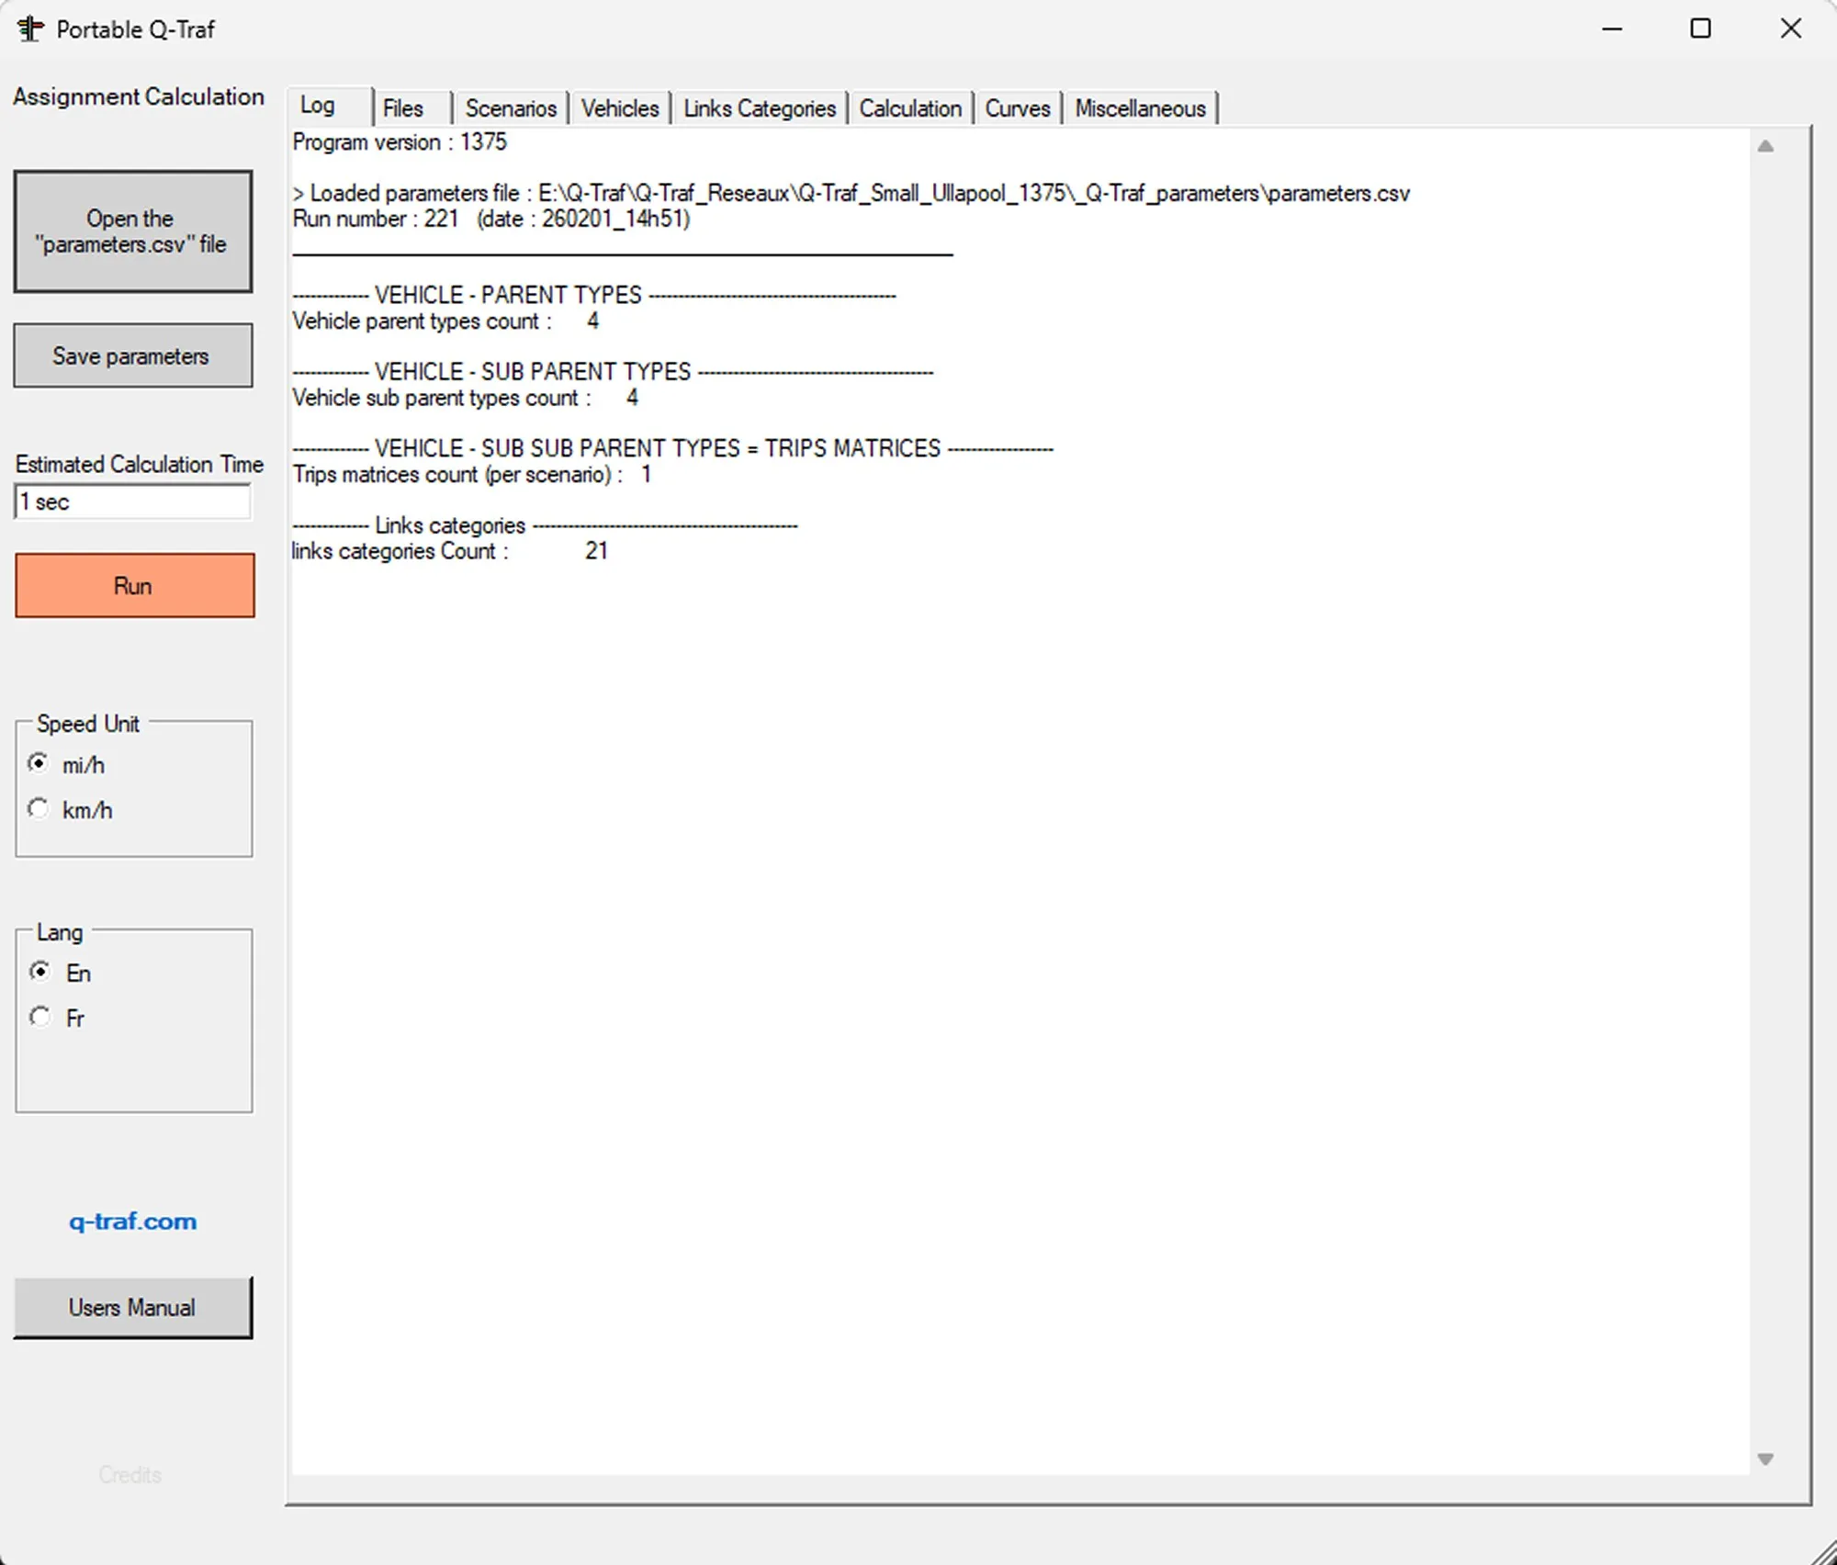Click the log scroll up arrow
The height and width of the screenshot is (1565, 1837).
pos(1764,147)
